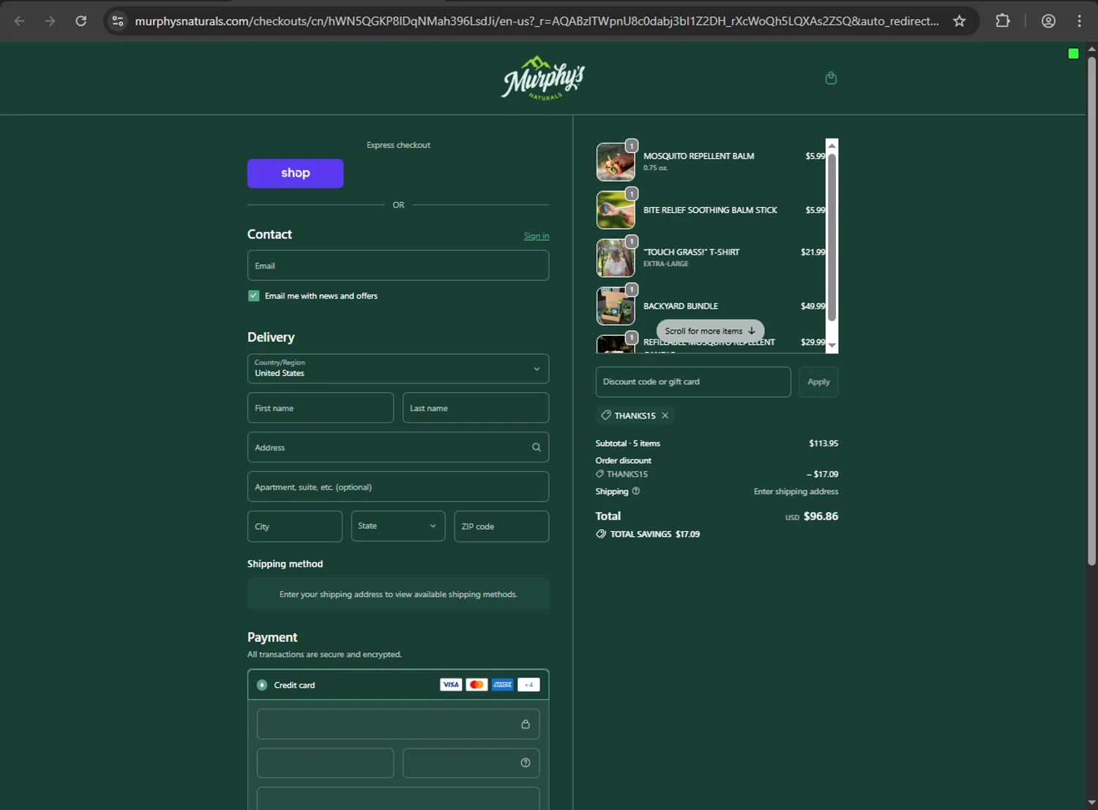
Task: Reload the page with the refresh icon
Action: tap(81, 21)
